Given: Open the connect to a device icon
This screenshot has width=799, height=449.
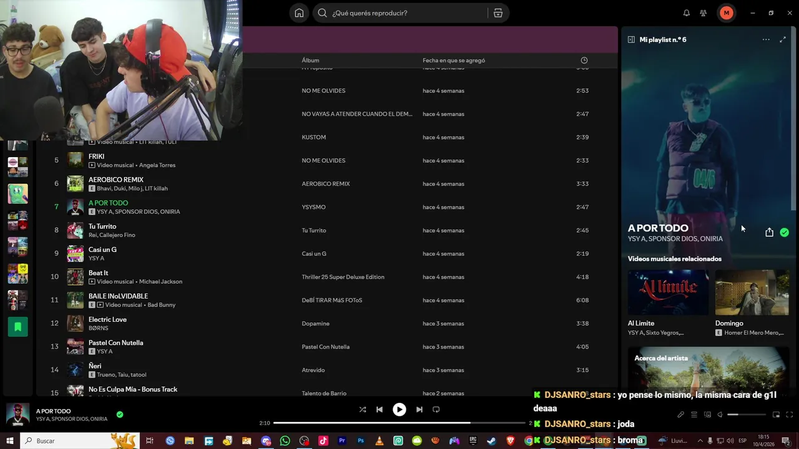Looking at the screenshot, I should 707,415.
